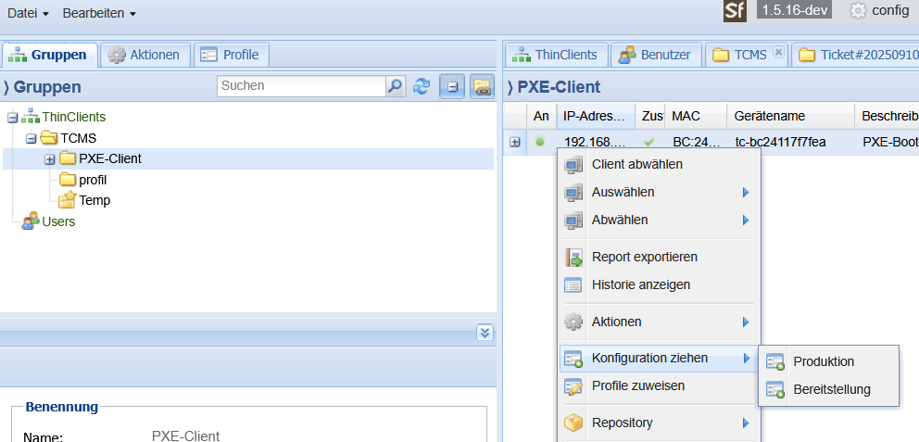Select Bereitstellung configuration option
Viewport: 919px width, 442px height.
pyautogui.click(x=831, y=389)
